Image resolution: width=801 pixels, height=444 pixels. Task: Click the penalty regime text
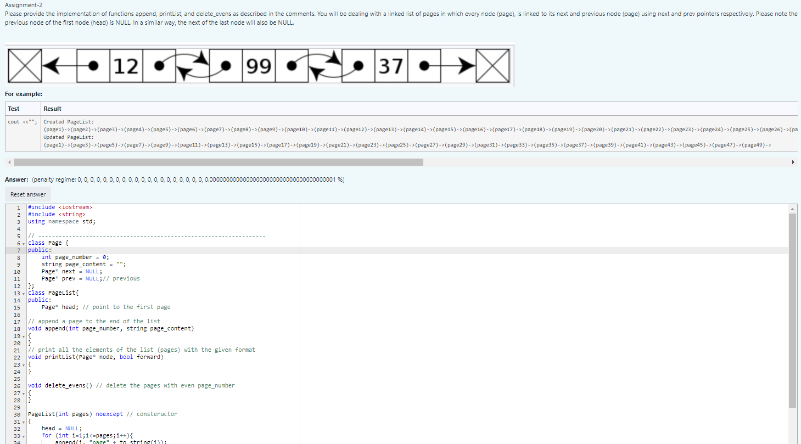coord(188,179)
